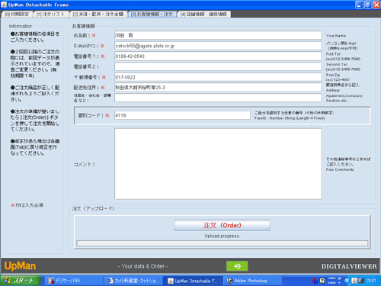Select UpMan Detachable Frame taskbar item
The width and height of the screenshot is (381, 286).
[193, 281]
